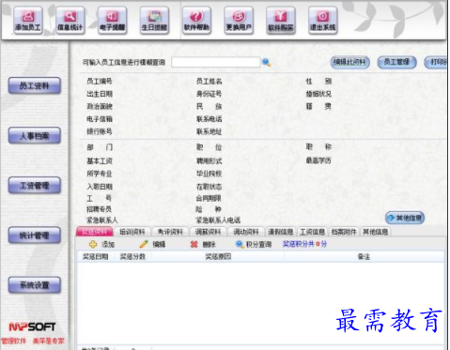The height and width of the screenshot is (350, 450).
Task: Click the 积分查询 magnifier icon
Action: pos(240,244)
